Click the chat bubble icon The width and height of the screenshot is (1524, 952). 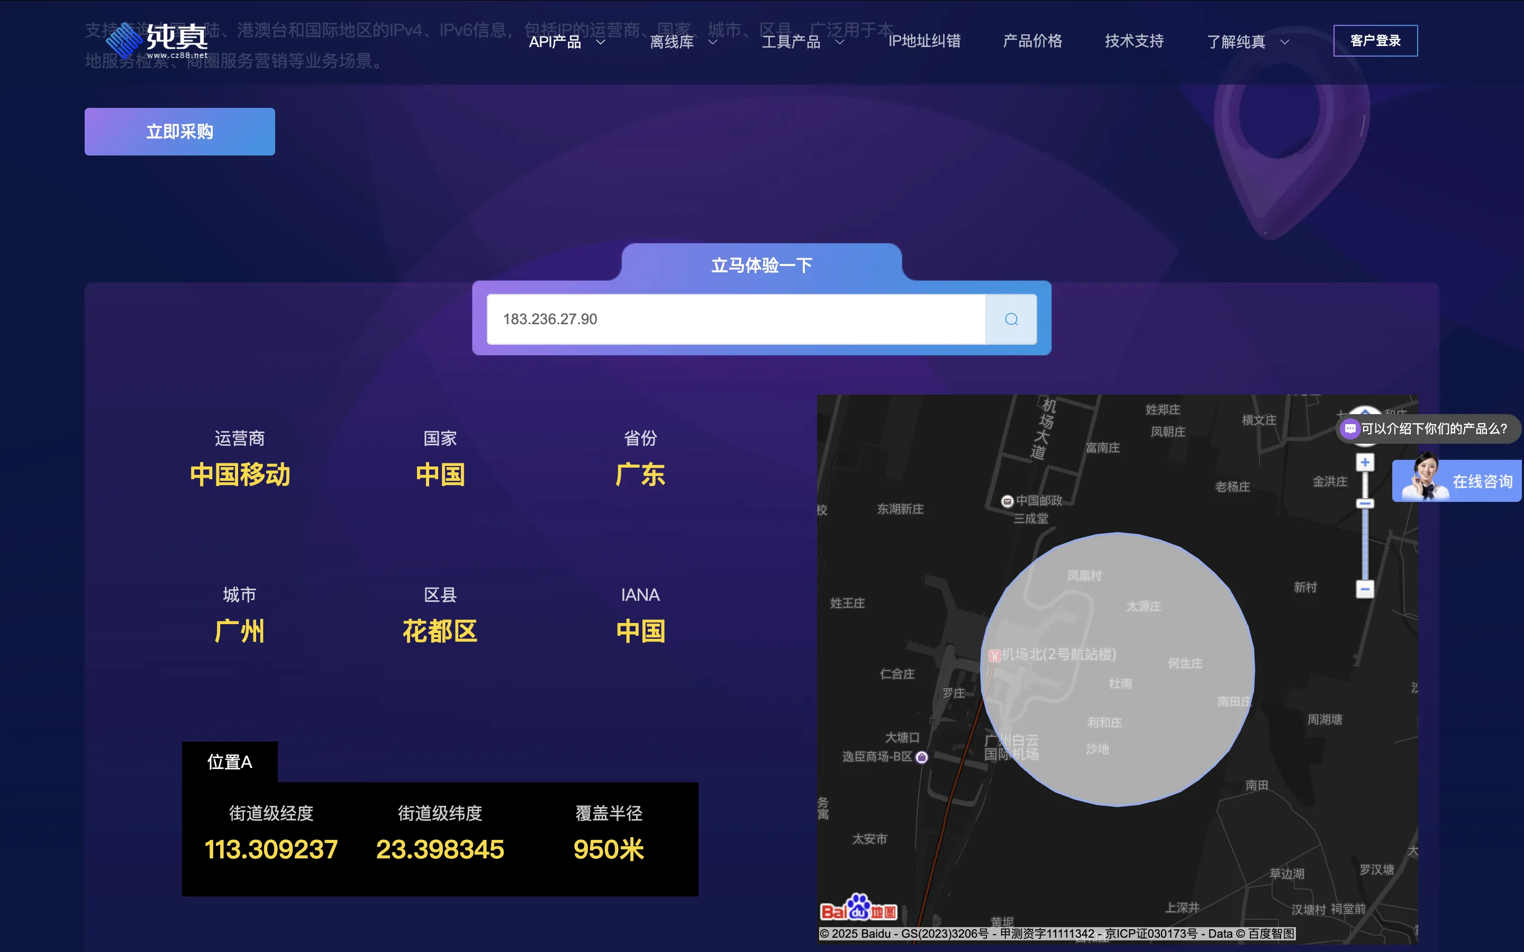click(x=1349, y=429)
